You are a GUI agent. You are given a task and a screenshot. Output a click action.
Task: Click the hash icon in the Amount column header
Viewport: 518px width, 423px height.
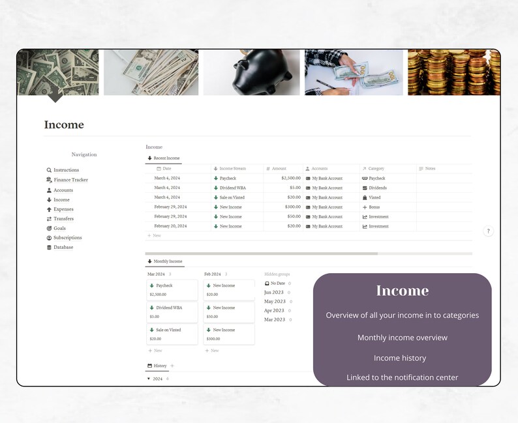click(x=268, y=169)
